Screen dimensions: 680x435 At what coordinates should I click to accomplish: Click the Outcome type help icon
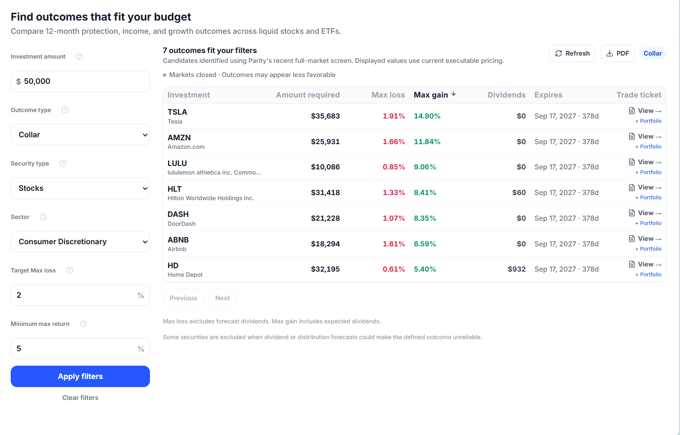point(65,110)
